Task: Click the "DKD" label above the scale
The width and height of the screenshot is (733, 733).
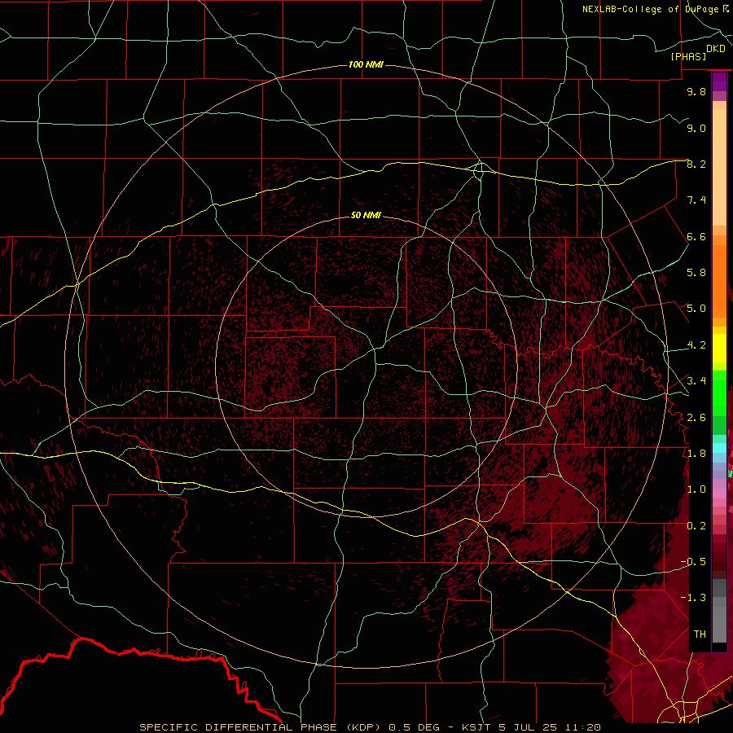Action: [x=716, y=49]
